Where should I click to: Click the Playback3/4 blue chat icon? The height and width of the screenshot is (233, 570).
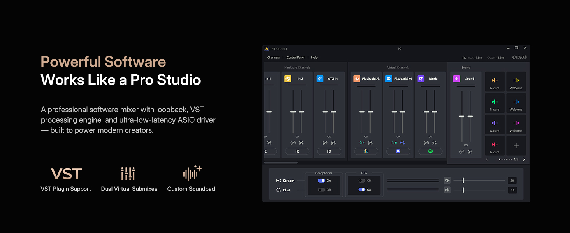389,78
